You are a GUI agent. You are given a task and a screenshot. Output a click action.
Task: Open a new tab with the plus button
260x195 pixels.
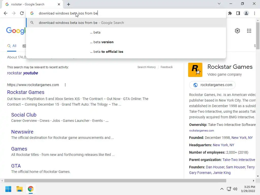click(69, 4)
